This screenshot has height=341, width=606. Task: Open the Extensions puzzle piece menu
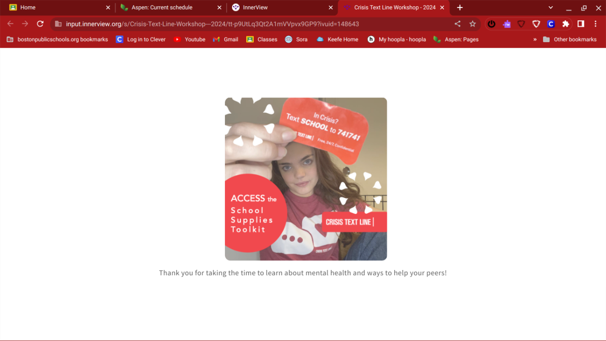point(566,24)
